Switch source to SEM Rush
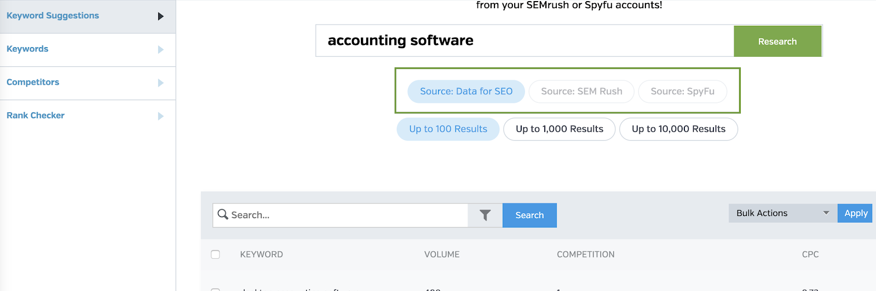Screen dimensions: 876x291 [x=581, y=91]
